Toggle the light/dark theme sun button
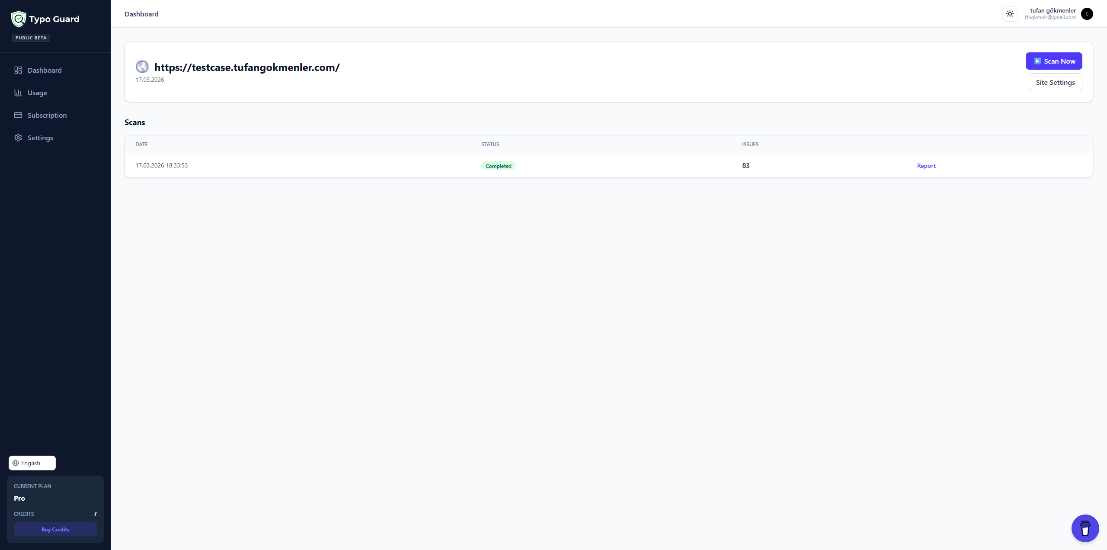1107x550 pixels. 1010,14
